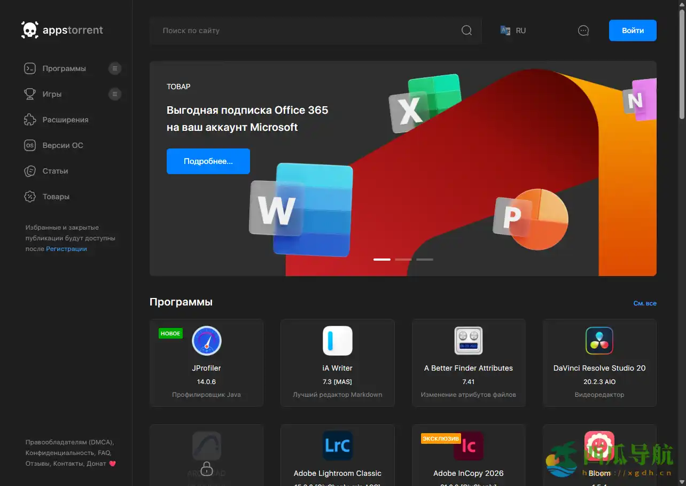Click the Подробнее button on the banner
This screenshot has height=486, width=686.
tap(208, 161)
